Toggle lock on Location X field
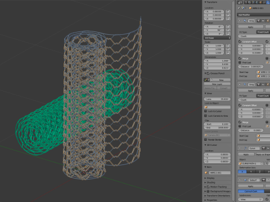This screenshot has height=202, width=270. tap(228, 12)
